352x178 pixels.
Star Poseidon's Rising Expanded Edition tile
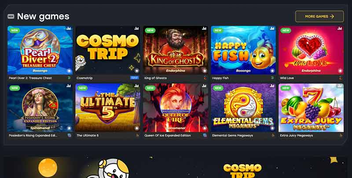point(69,128)
